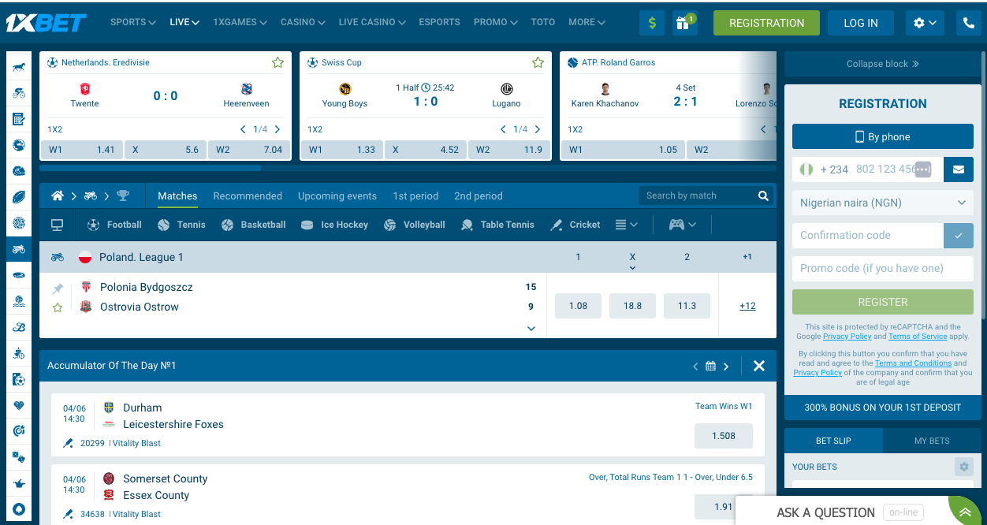Expand the more sports list dropdown
Image resolution: width=987 pixels, height=525 pixels.
coord(626,225)
